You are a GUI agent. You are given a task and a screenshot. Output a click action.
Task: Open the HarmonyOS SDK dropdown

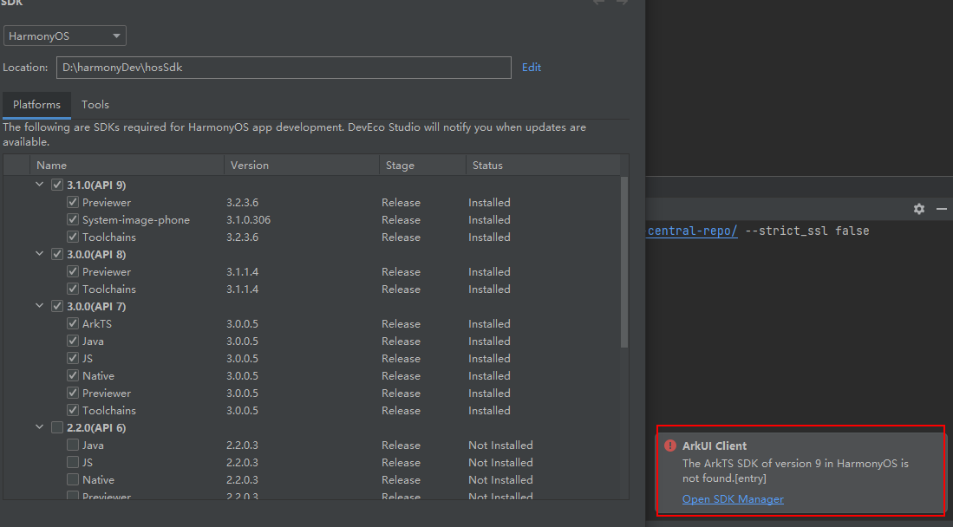pyautogui.click(x=65, y=36)
